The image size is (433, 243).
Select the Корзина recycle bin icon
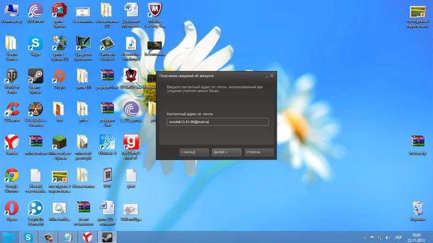417,211
